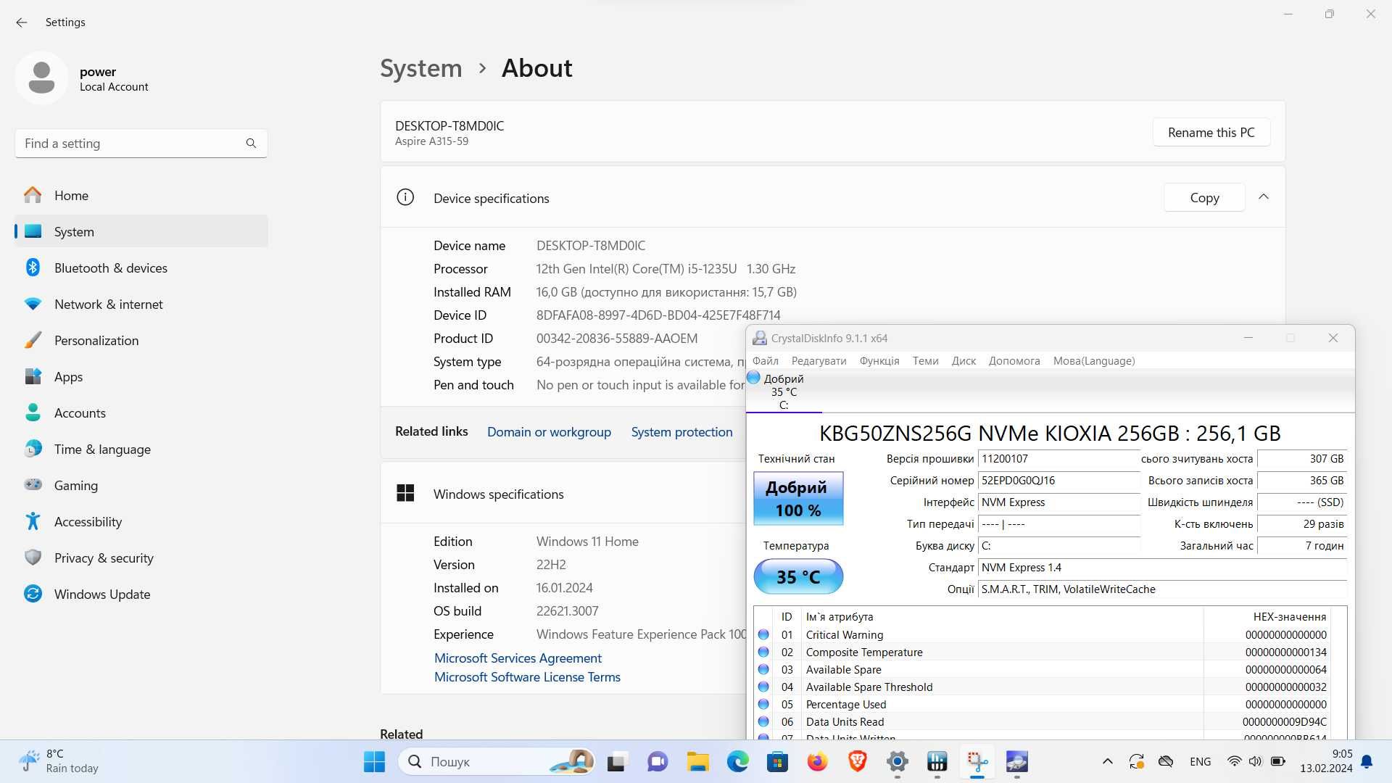Open System protection link
This screenshot has width=1392, height=783.
tap(681, 432)
